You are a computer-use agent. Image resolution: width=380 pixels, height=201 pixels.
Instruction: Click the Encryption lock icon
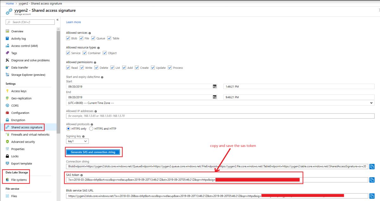[7, 120]
